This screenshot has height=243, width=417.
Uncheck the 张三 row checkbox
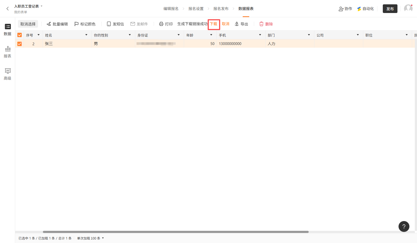(20, 44)
